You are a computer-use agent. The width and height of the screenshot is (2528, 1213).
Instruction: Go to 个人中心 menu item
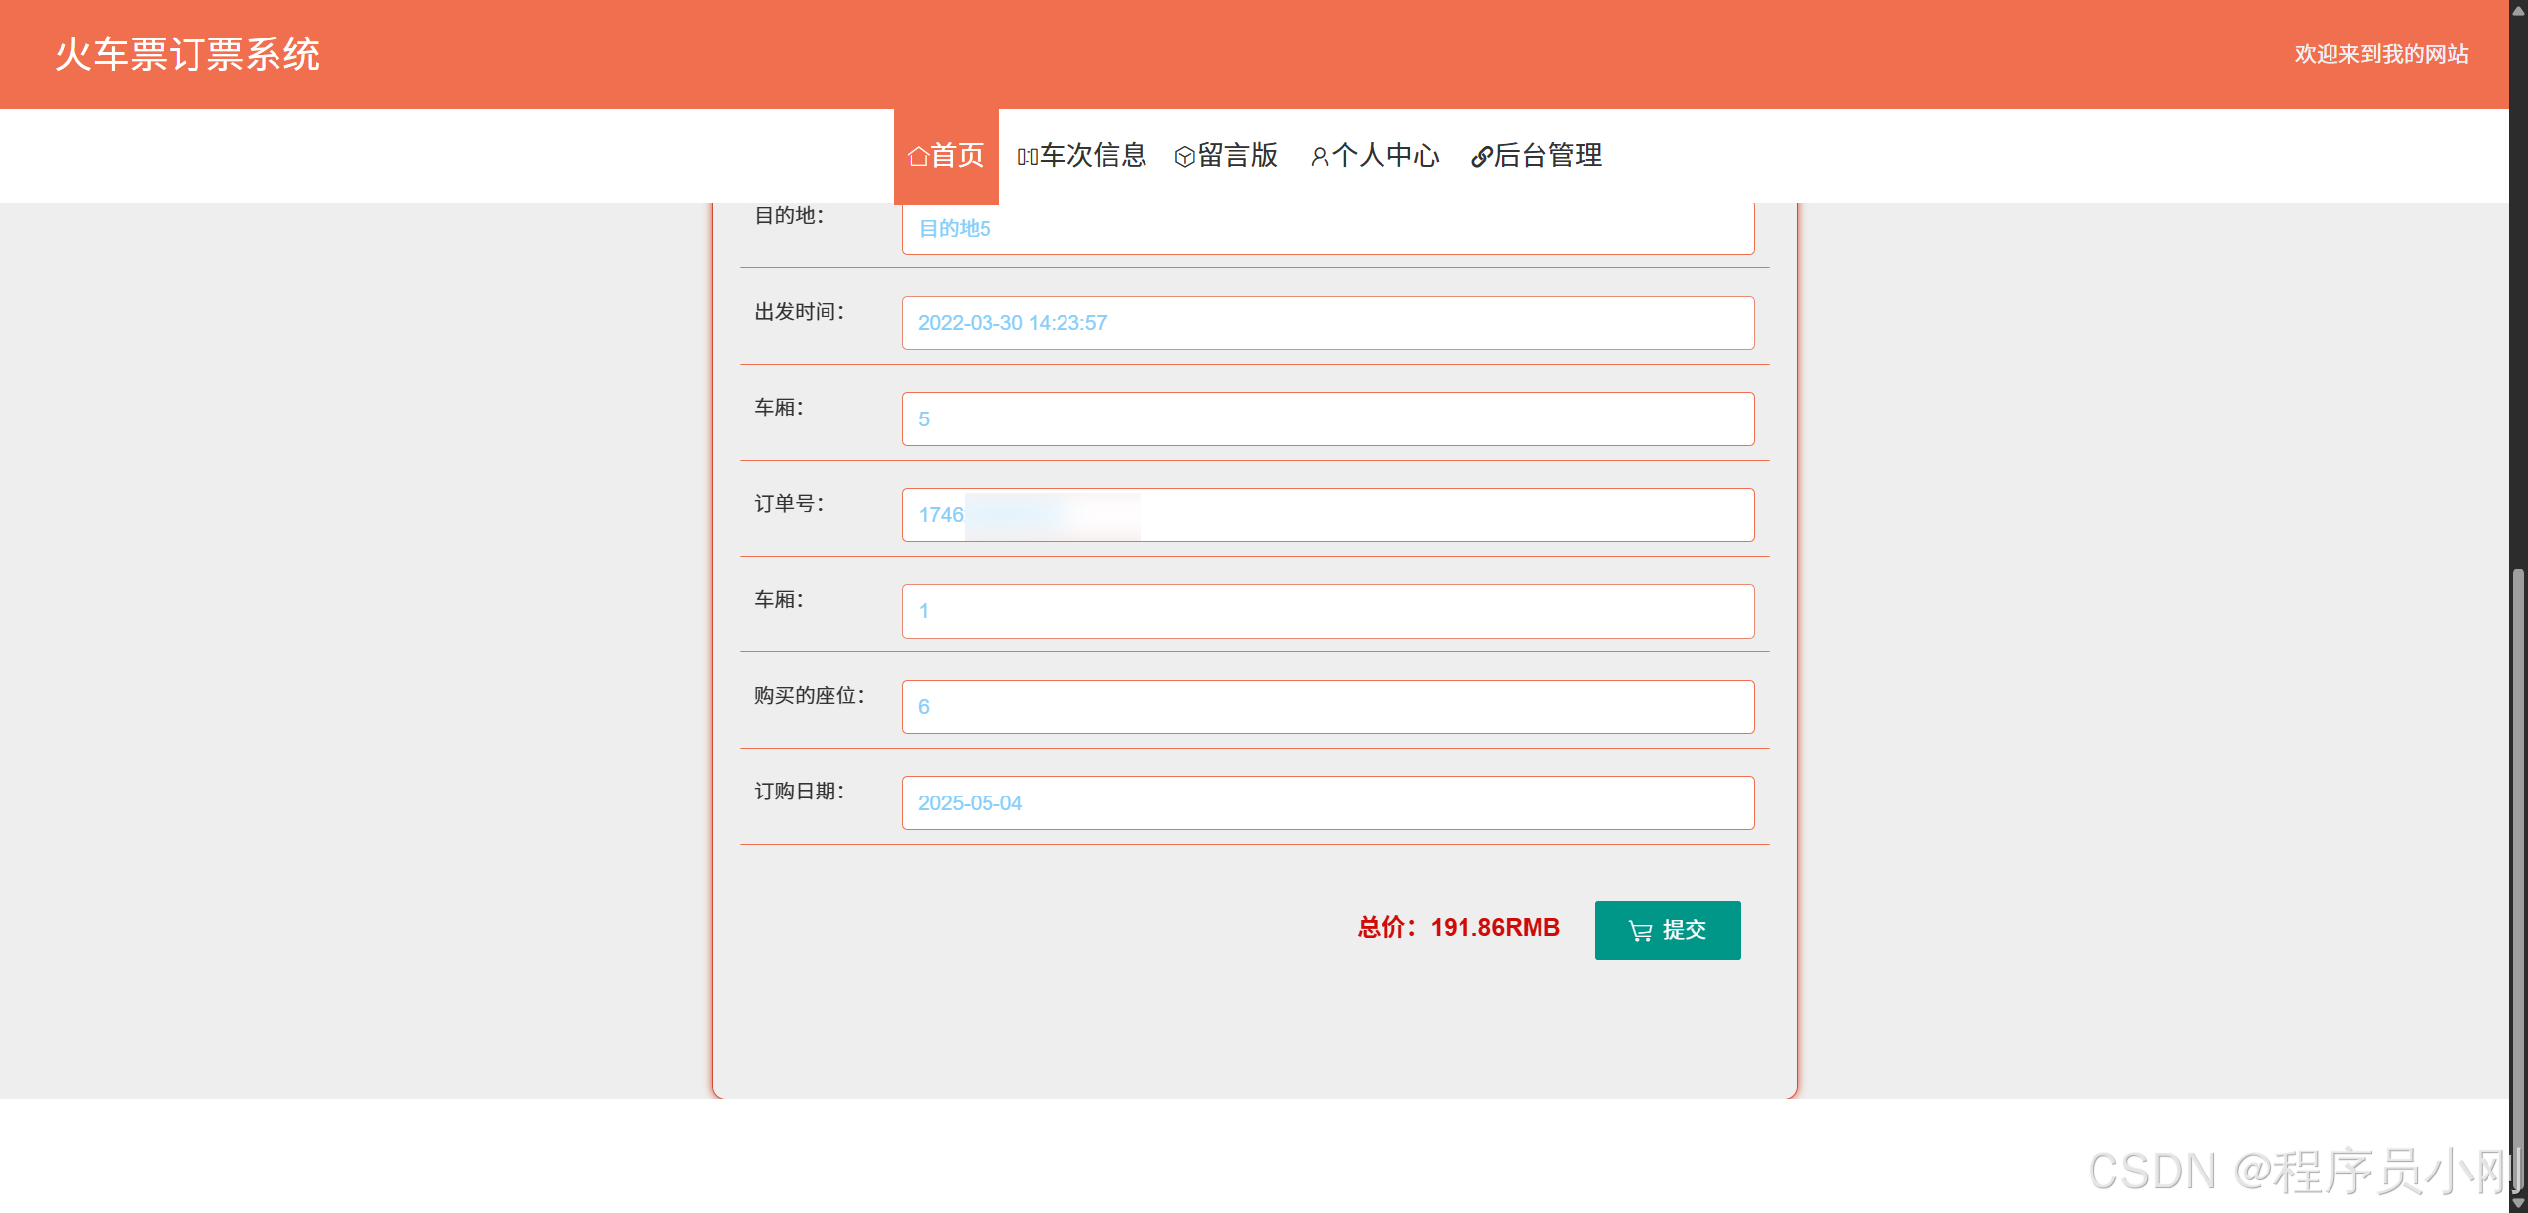point(1384,156)
